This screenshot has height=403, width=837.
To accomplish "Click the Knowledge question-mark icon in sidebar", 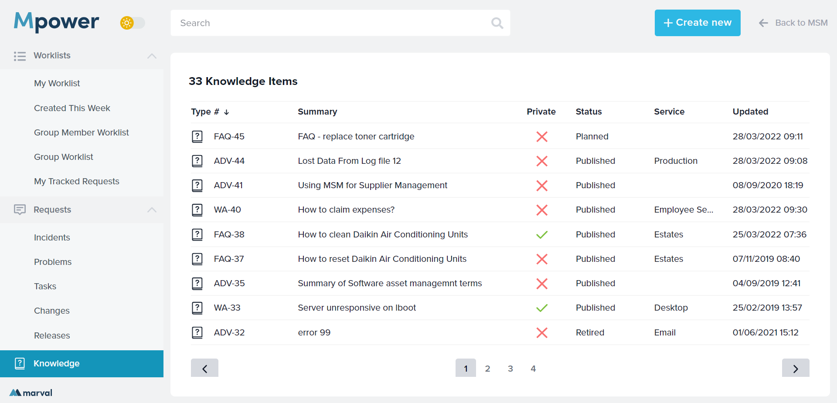I will tap(20, 363).
